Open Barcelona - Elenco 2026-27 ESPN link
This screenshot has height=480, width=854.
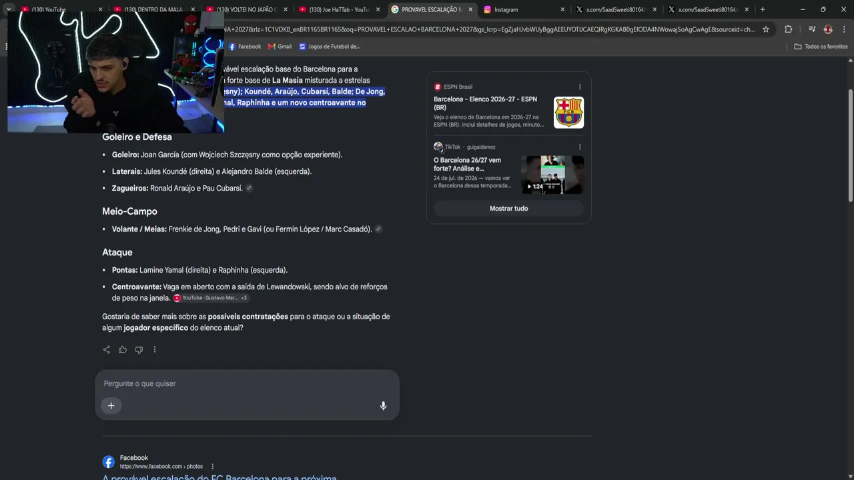click(485, 103)
